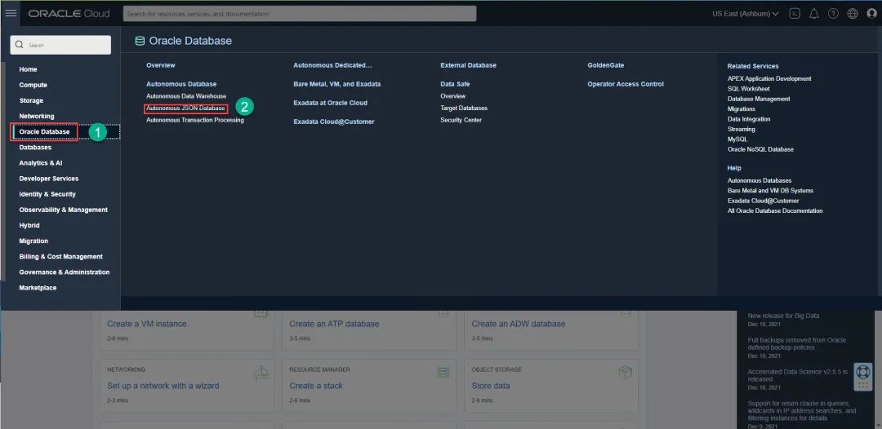Select Marketplace in the navigation menu
Viewport: 882px width, 429px height.
tap(38, 288)
